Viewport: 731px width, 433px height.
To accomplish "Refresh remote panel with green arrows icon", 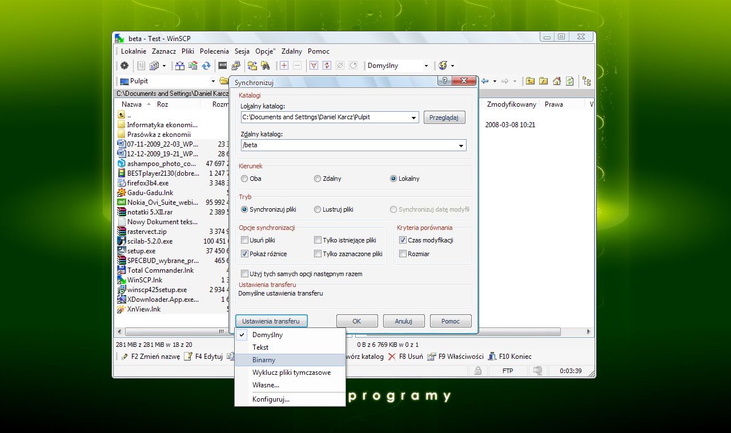I will pyautogui.click(x=569, y=81).
